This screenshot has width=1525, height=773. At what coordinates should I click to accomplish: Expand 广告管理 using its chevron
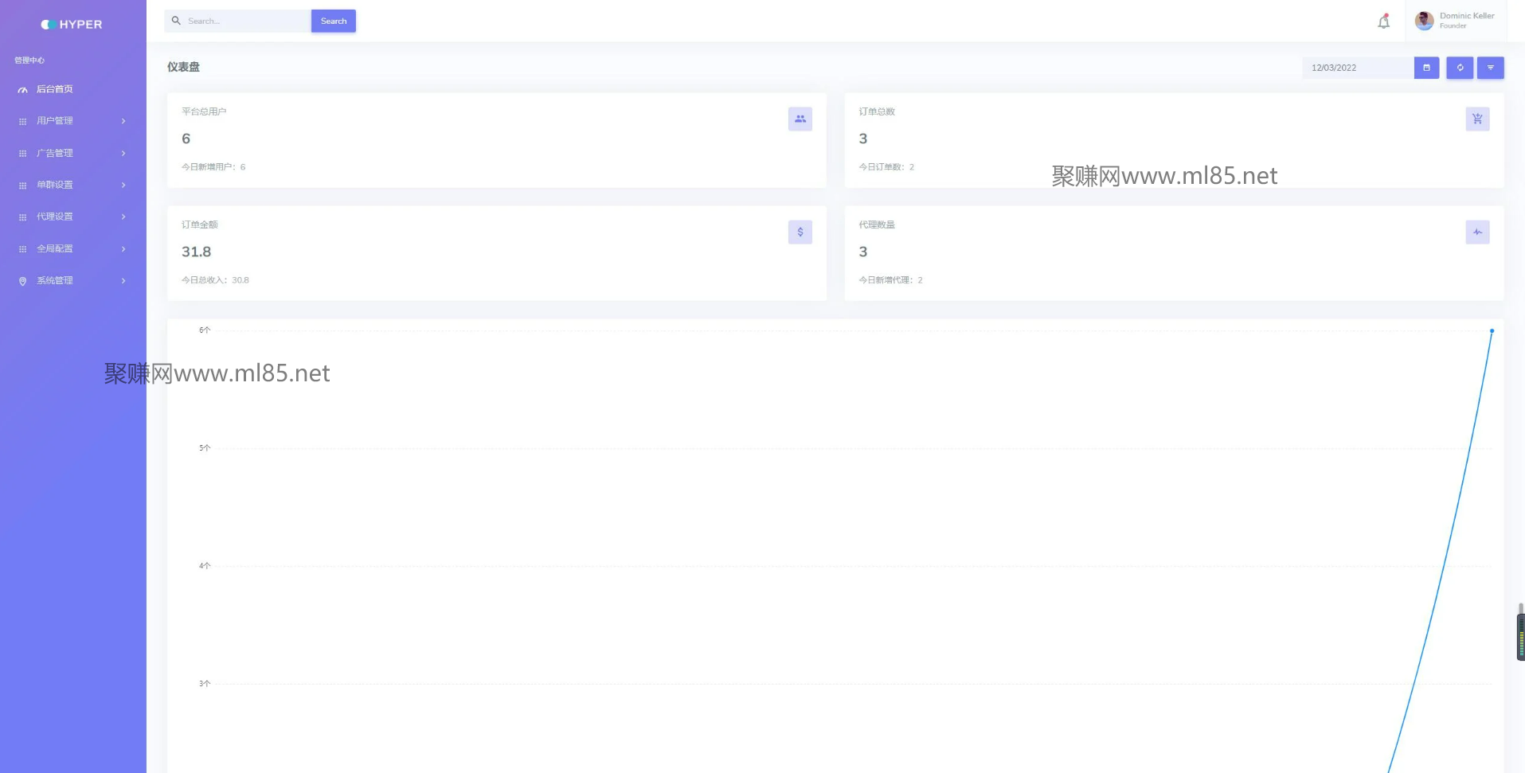click(x=123, y=153)
